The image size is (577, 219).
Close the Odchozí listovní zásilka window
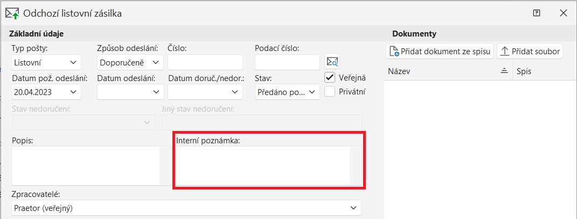tap(563, 13)
